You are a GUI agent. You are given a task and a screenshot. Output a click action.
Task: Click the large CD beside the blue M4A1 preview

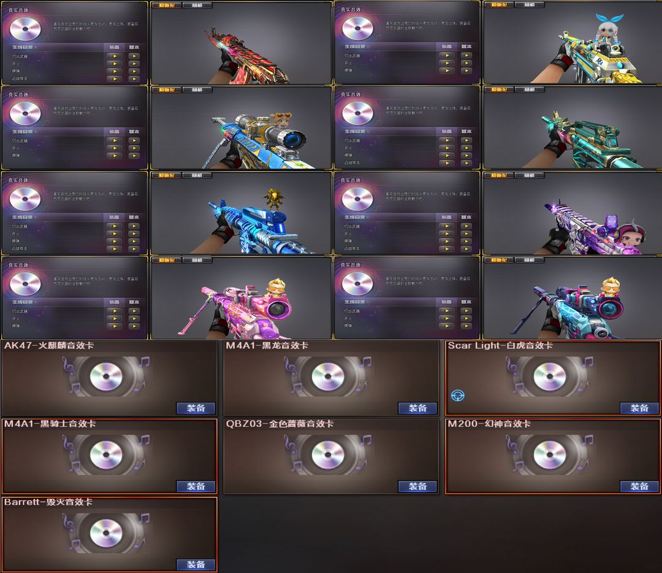(25, 199)
